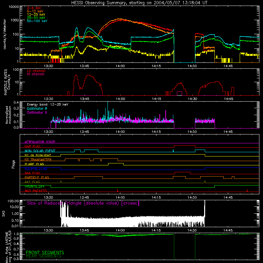Image resolution: width=263 pixels, height=263 pixels.
Task: Click the counts/s/detector y-axis label
Action: tap(5, 34)
